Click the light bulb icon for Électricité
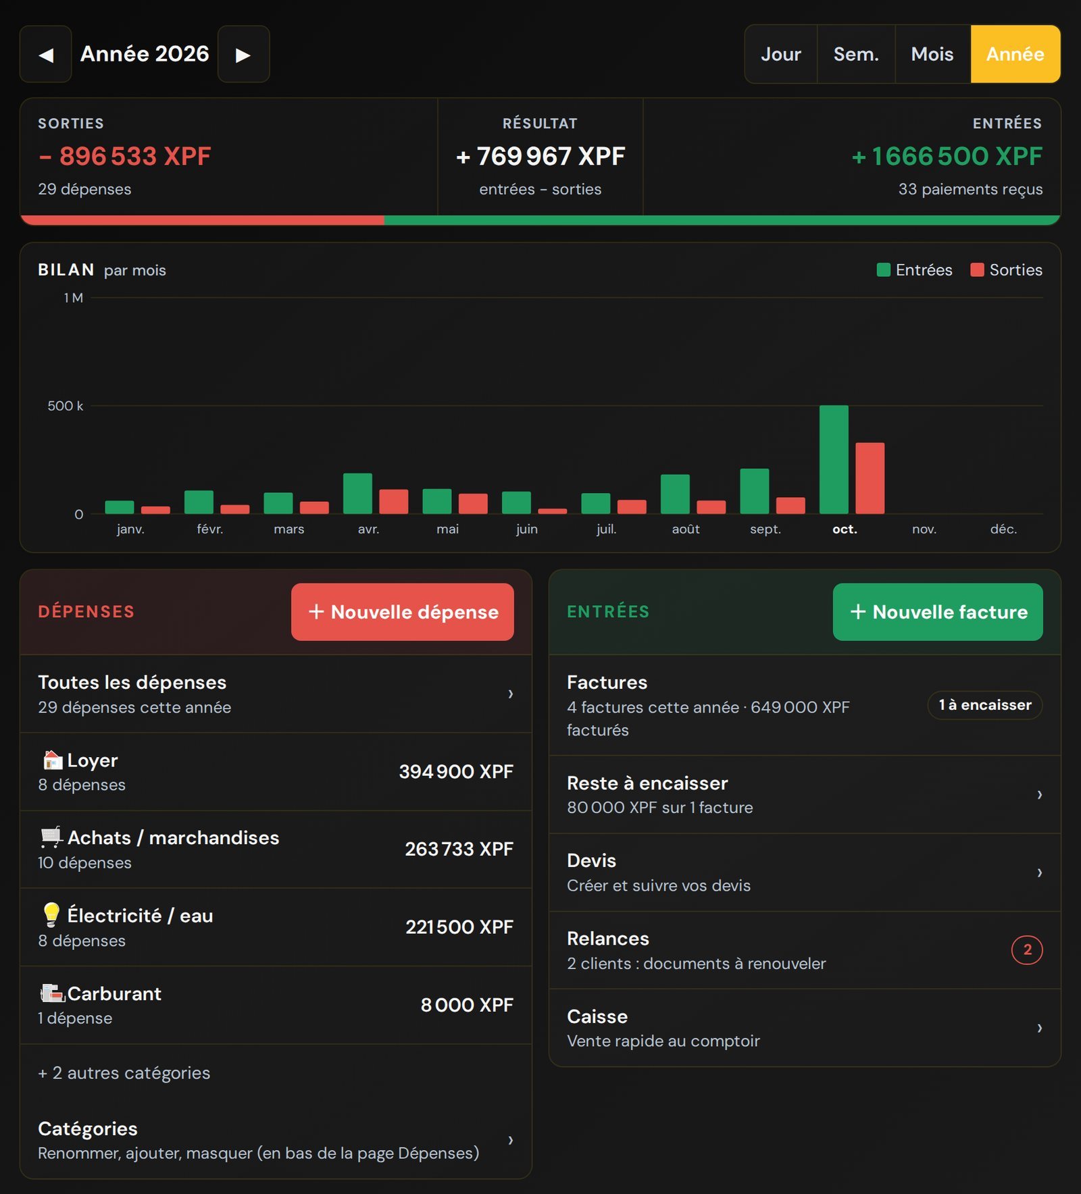Image resolution: width=1081 pixels, height=1194 pixels. (51, 915)
